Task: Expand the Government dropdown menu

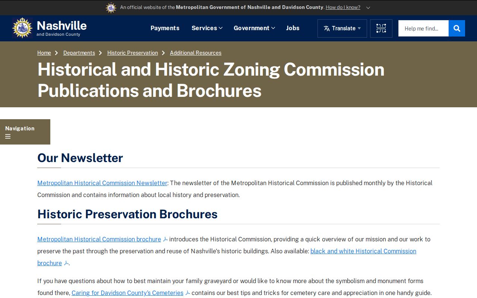Action: click(x=254, y=28)
